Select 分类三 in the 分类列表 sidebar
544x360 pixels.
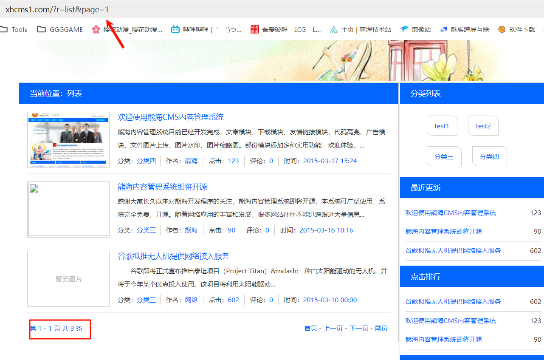(444, 156)
